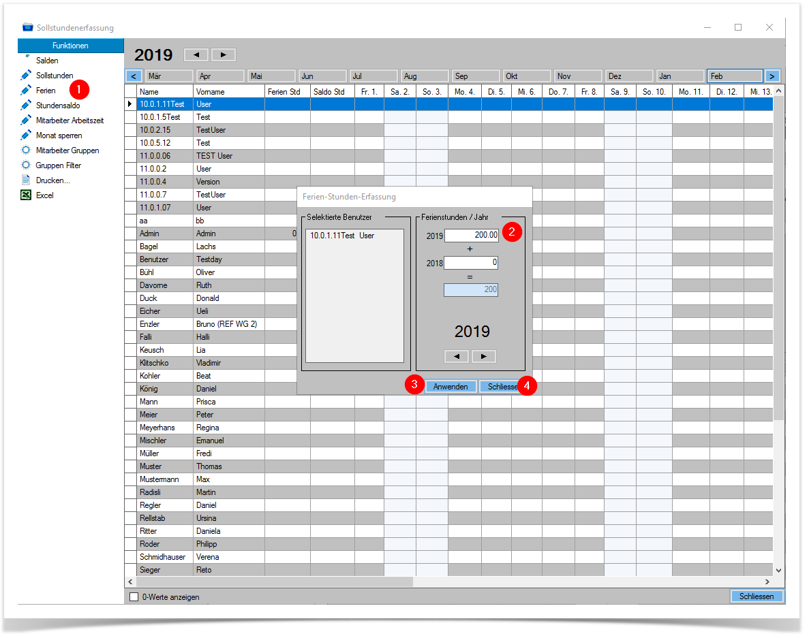The image size is (809, 638).
Task: Go to previous year in Ferien dialog
Action: click(x=457, y=356)
